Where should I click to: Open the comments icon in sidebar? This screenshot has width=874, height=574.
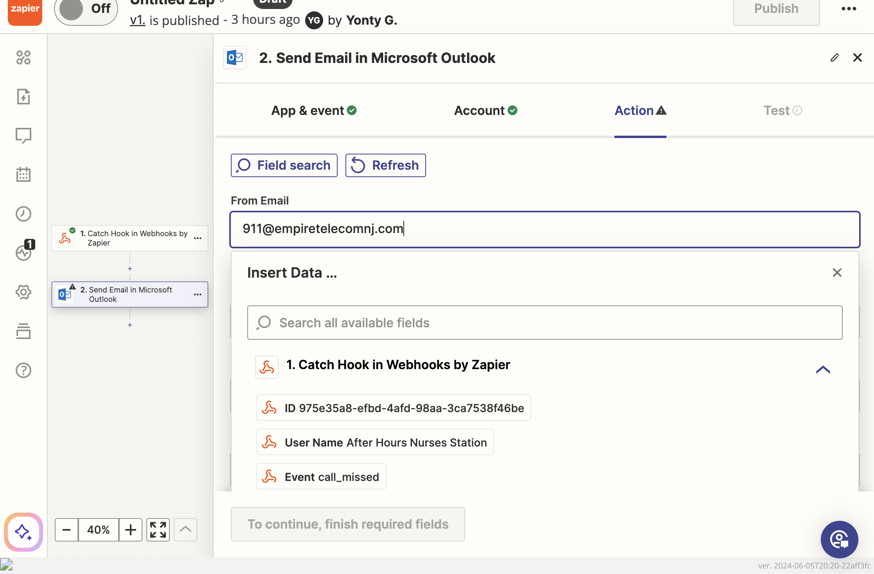[23, 136]
